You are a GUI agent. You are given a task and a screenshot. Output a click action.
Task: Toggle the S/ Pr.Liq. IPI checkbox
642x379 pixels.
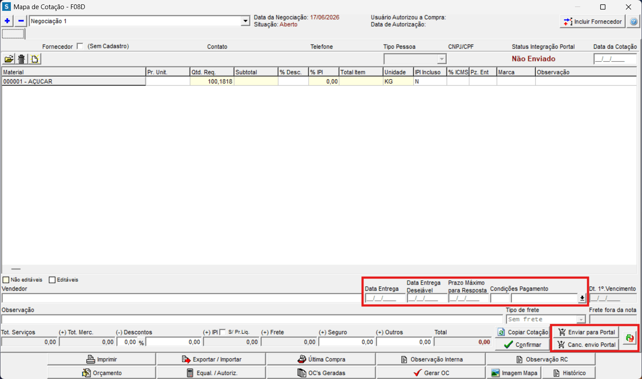[x=223, y=332]
